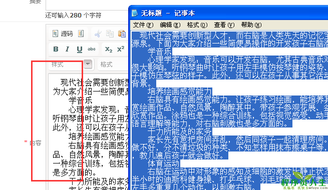Open the 格式 format combo in the editor toolbar
This screenshot has width=328, height=190.
point(114,64)
